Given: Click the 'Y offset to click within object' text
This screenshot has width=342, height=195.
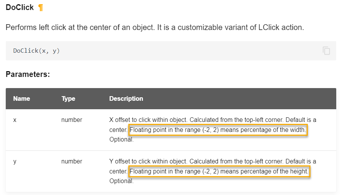Looking at the screenshot, I should 148,162.
